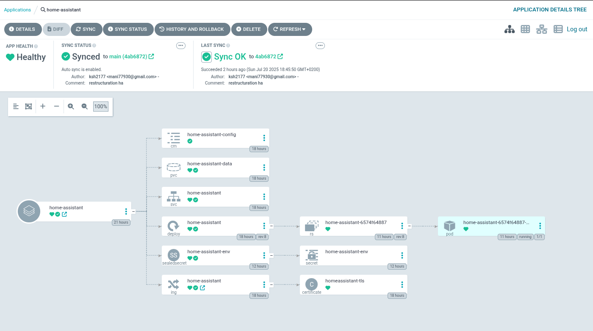
Task: Switch to the pods grid view icon
Action: pos(525,29)
